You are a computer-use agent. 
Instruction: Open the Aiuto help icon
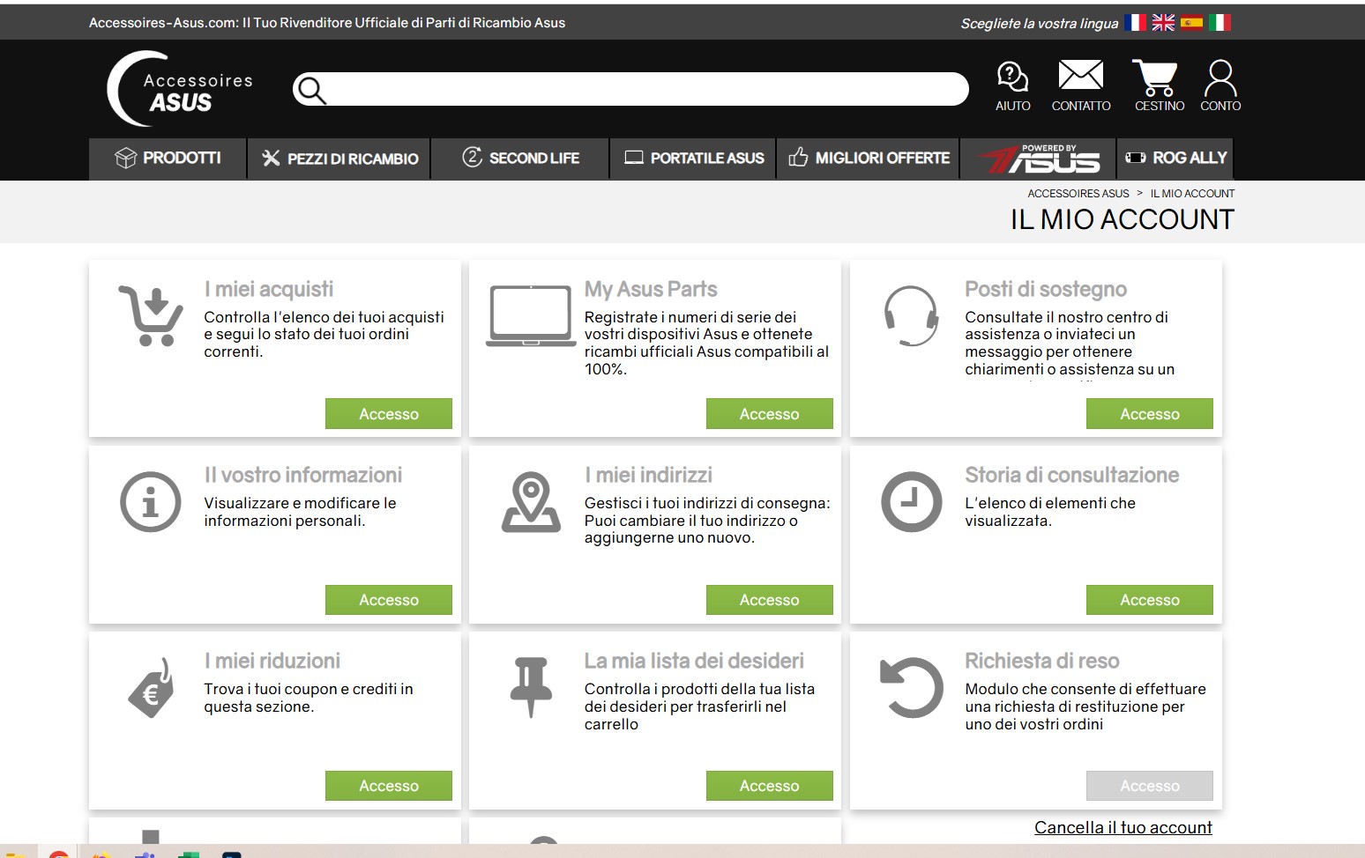[x=1012, y=86]
